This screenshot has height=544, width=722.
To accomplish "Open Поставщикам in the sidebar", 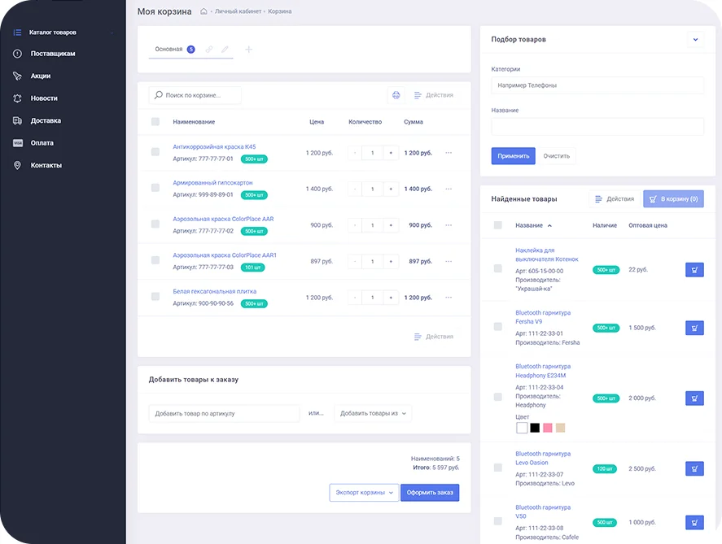I will (x=53, y=54).
